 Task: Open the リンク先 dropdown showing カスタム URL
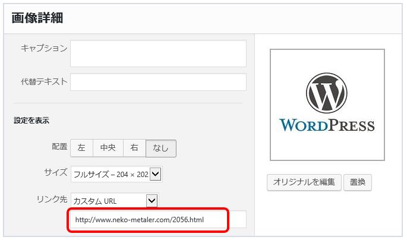point(115,201)
